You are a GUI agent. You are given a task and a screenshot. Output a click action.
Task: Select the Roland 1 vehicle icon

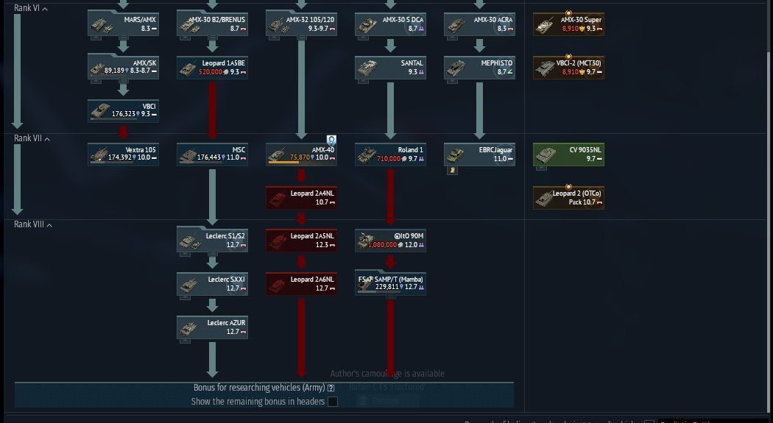point(367,155)
